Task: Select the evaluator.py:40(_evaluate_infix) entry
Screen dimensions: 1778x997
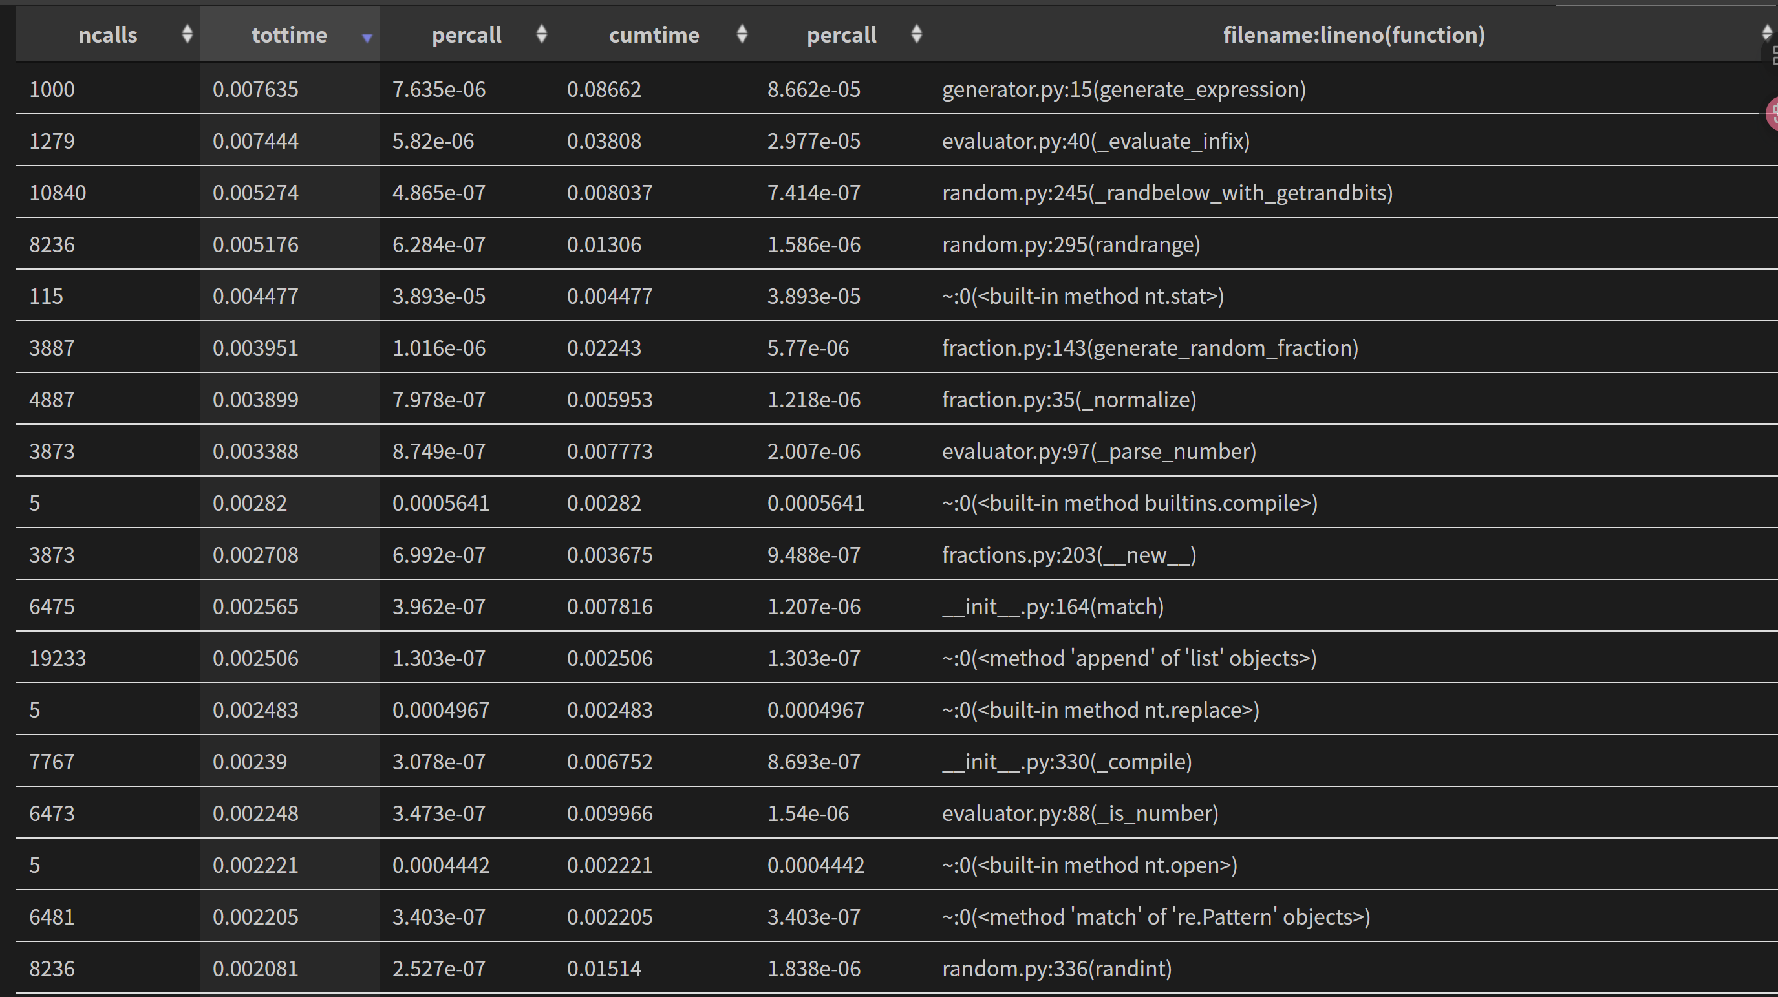Action: 1095,142
